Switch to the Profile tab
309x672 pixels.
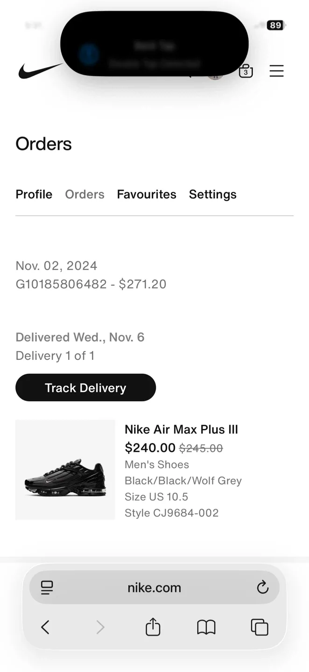pos(34,194)
